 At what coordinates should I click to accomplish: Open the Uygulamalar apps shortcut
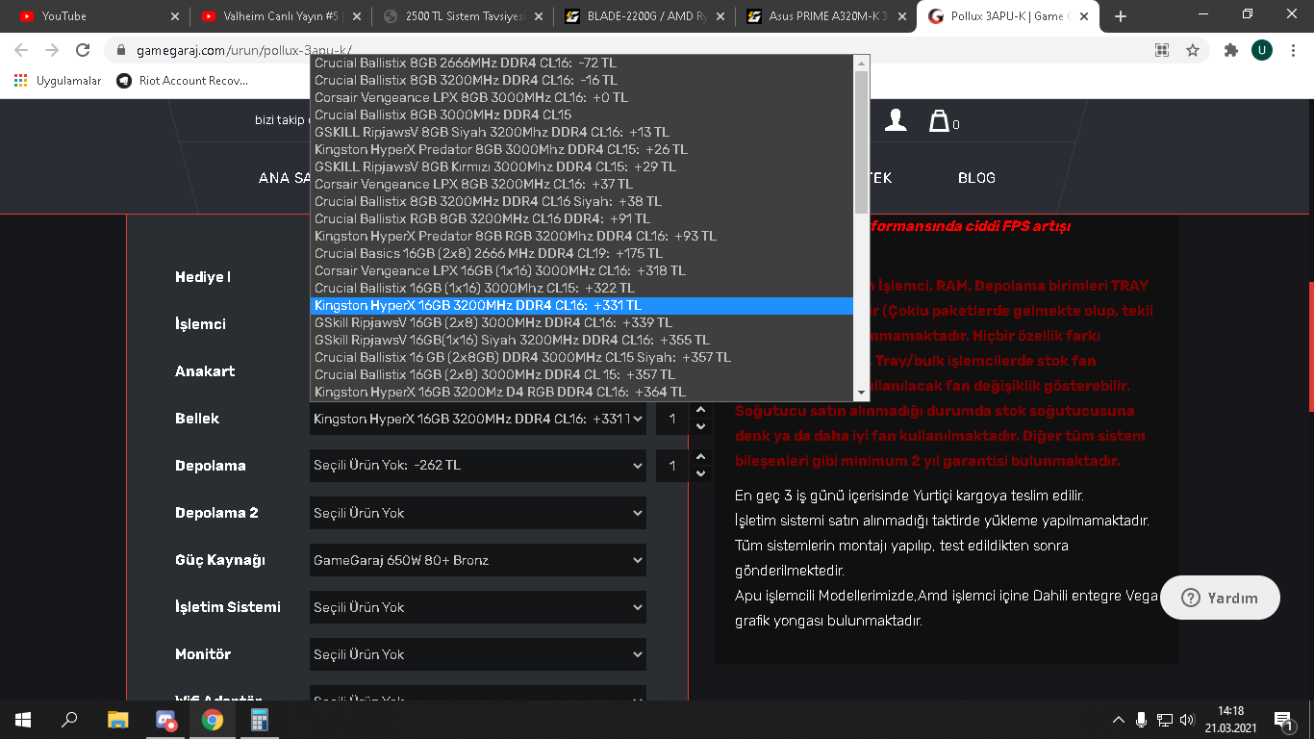click(x=58, y=81)
